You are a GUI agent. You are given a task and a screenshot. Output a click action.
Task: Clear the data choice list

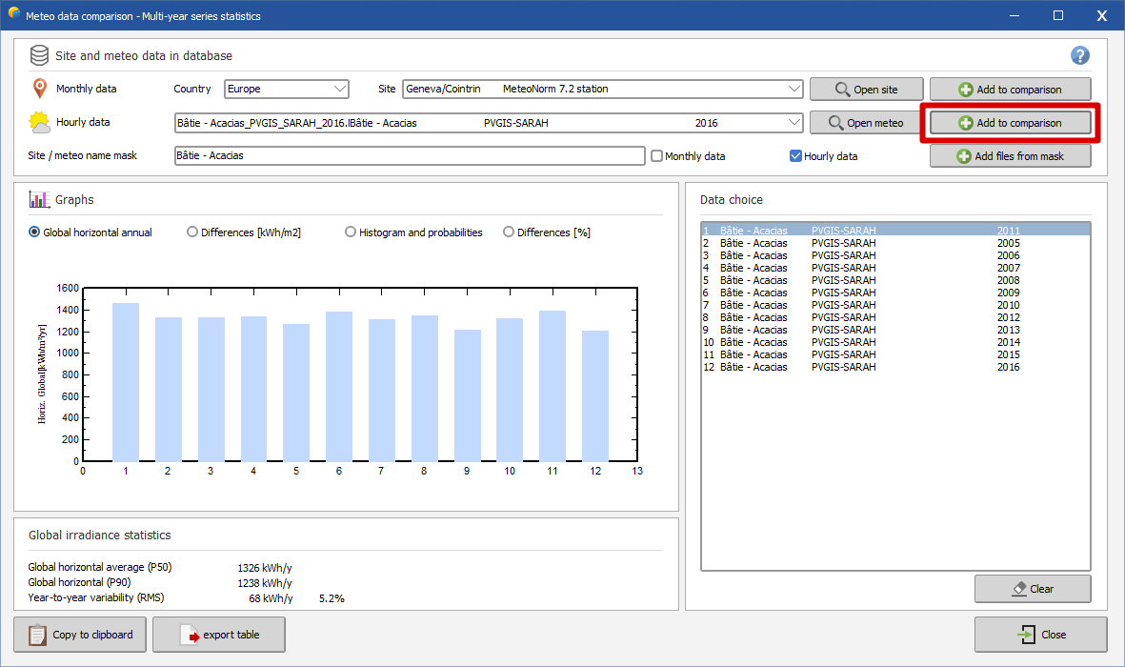pyautogui.click(x=1033, y=589)
